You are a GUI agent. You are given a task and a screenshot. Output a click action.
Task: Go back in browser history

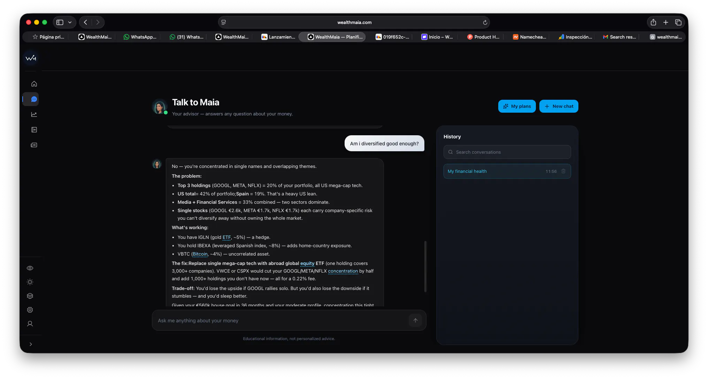click(85, 22)
